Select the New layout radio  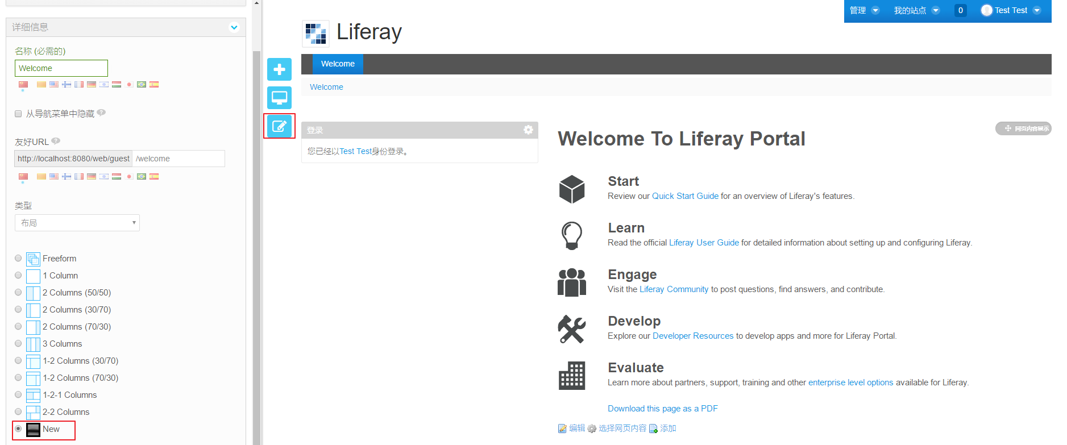click(x=18, y=429)
